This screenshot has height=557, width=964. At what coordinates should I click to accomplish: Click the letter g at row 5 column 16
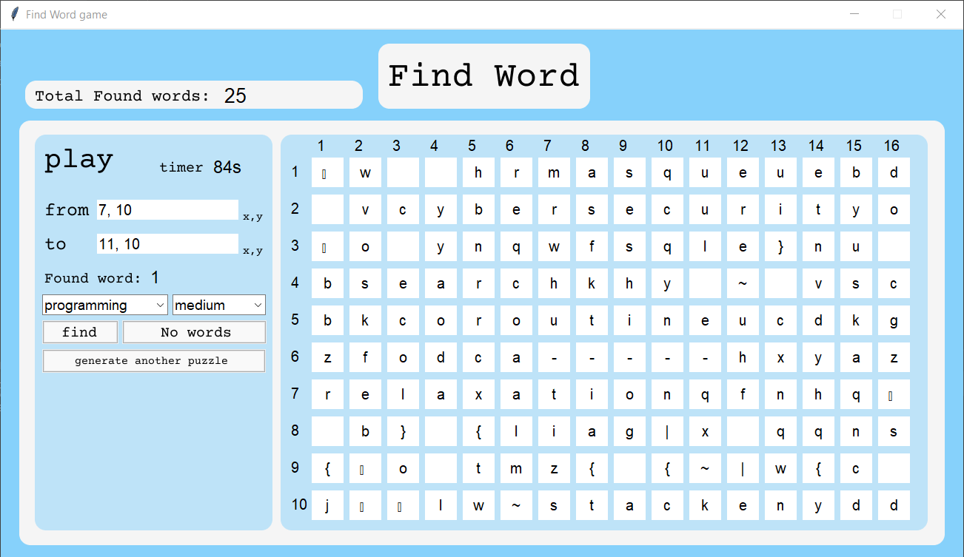point(894,320)
